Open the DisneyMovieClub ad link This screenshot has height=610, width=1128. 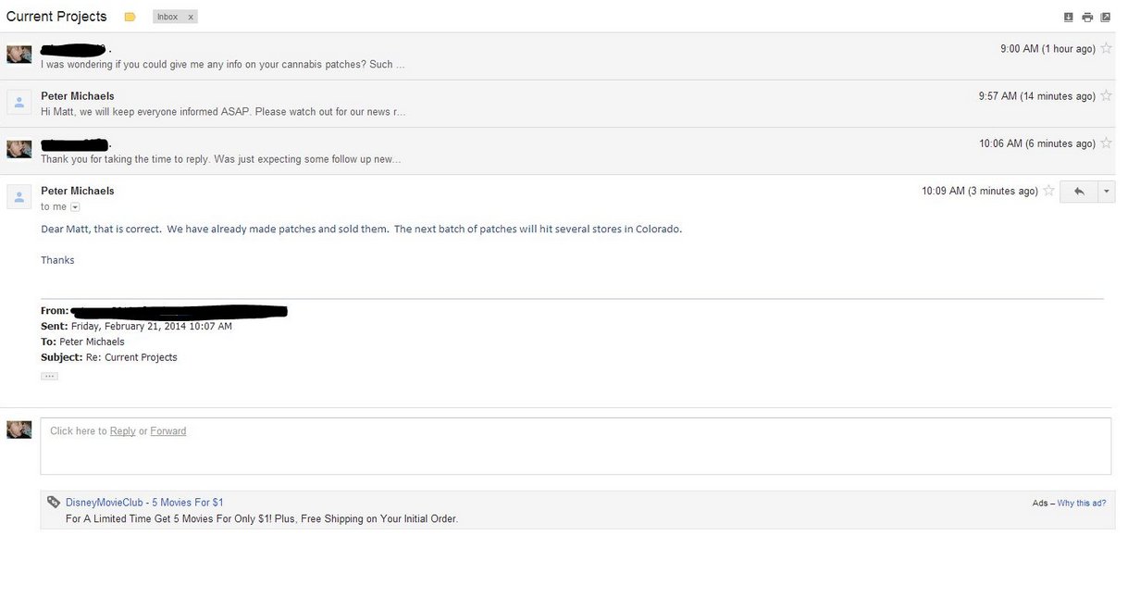click(x=144, y=503)
